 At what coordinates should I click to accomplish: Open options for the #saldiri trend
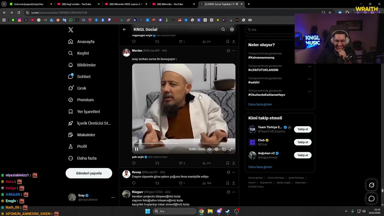pos(310,79)
